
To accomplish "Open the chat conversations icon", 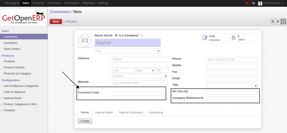I will tap(253, 3).
